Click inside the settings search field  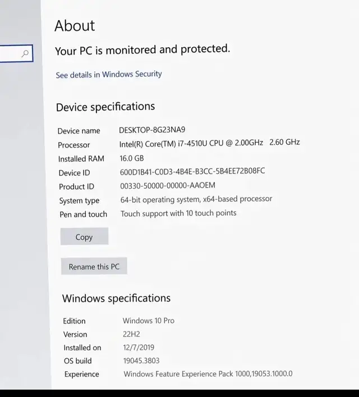coord(16,53)
